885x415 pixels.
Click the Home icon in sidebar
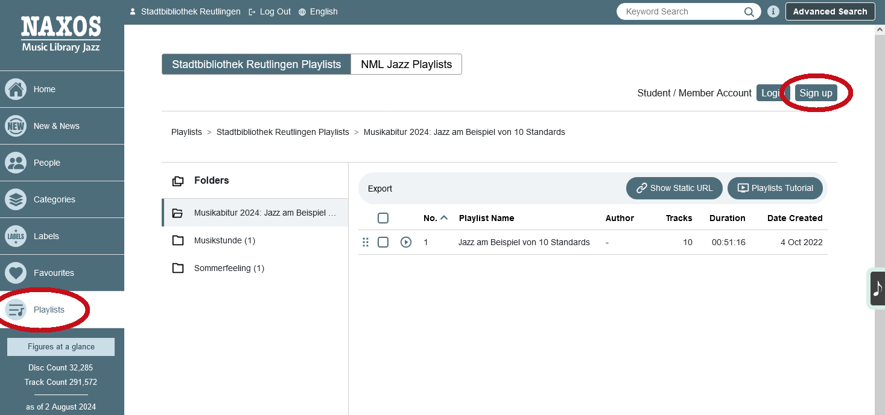coord(16,89)
